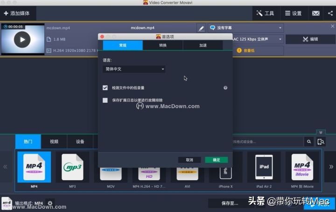Switch to Conversion (转换) preferences tab

[163, 45]
